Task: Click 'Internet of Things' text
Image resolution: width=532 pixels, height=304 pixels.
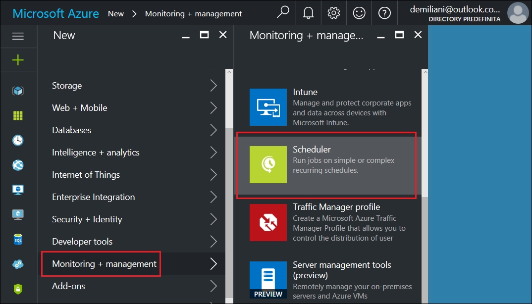Action: pos(86,175)
